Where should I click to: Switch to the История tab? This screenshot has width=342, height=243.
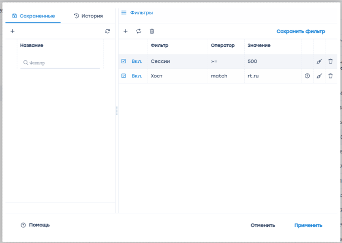88,16
